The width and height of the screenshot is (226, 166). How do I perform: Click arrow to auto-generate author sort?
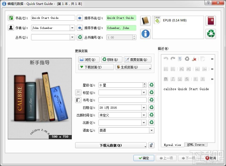click(80, 28)
